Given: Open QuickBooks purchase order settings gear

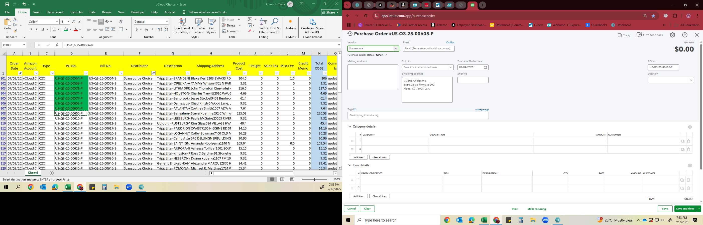Looking at the screenshot, I should 672,35.
